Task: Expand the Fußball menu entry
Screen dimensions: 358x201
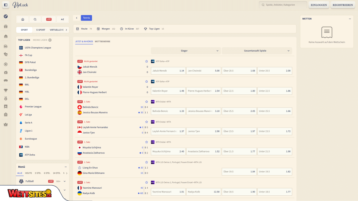Action: point(64,181)
